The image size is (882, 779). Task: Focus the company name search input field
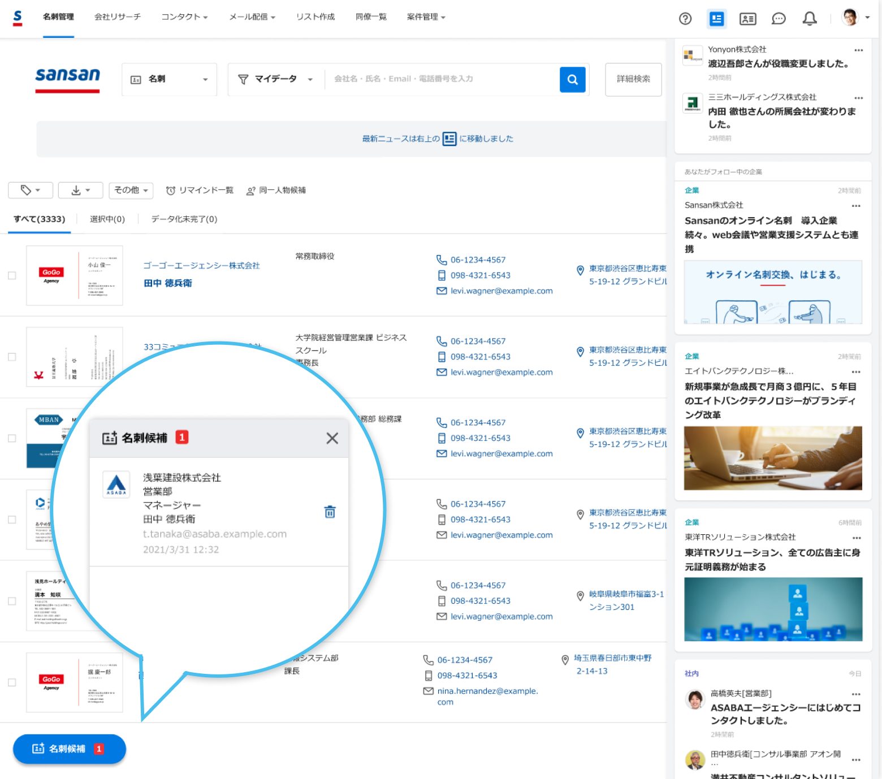tap(441, 79)
